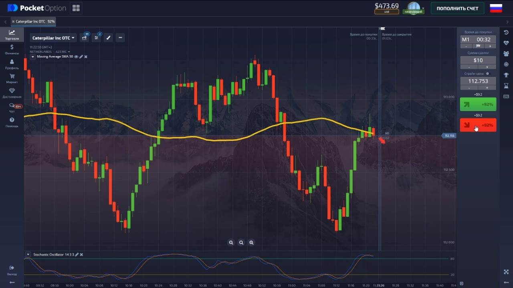
Task: Open the language flag selector
Action: click(x=496, y=8)
